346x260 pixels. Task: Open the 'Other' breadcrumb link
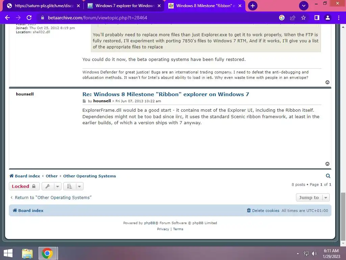(52, 176)
